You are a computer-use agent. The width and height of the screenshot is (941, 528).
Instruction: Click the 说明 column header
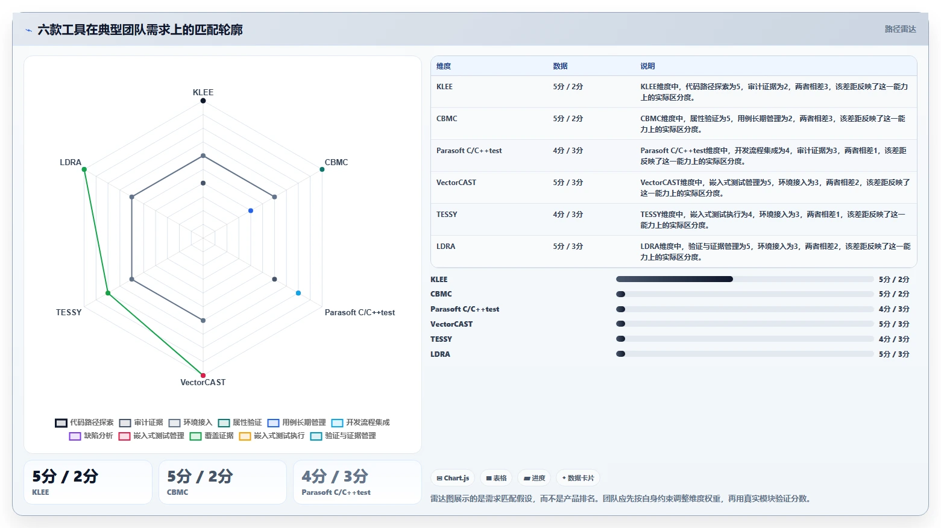(647, 66)
